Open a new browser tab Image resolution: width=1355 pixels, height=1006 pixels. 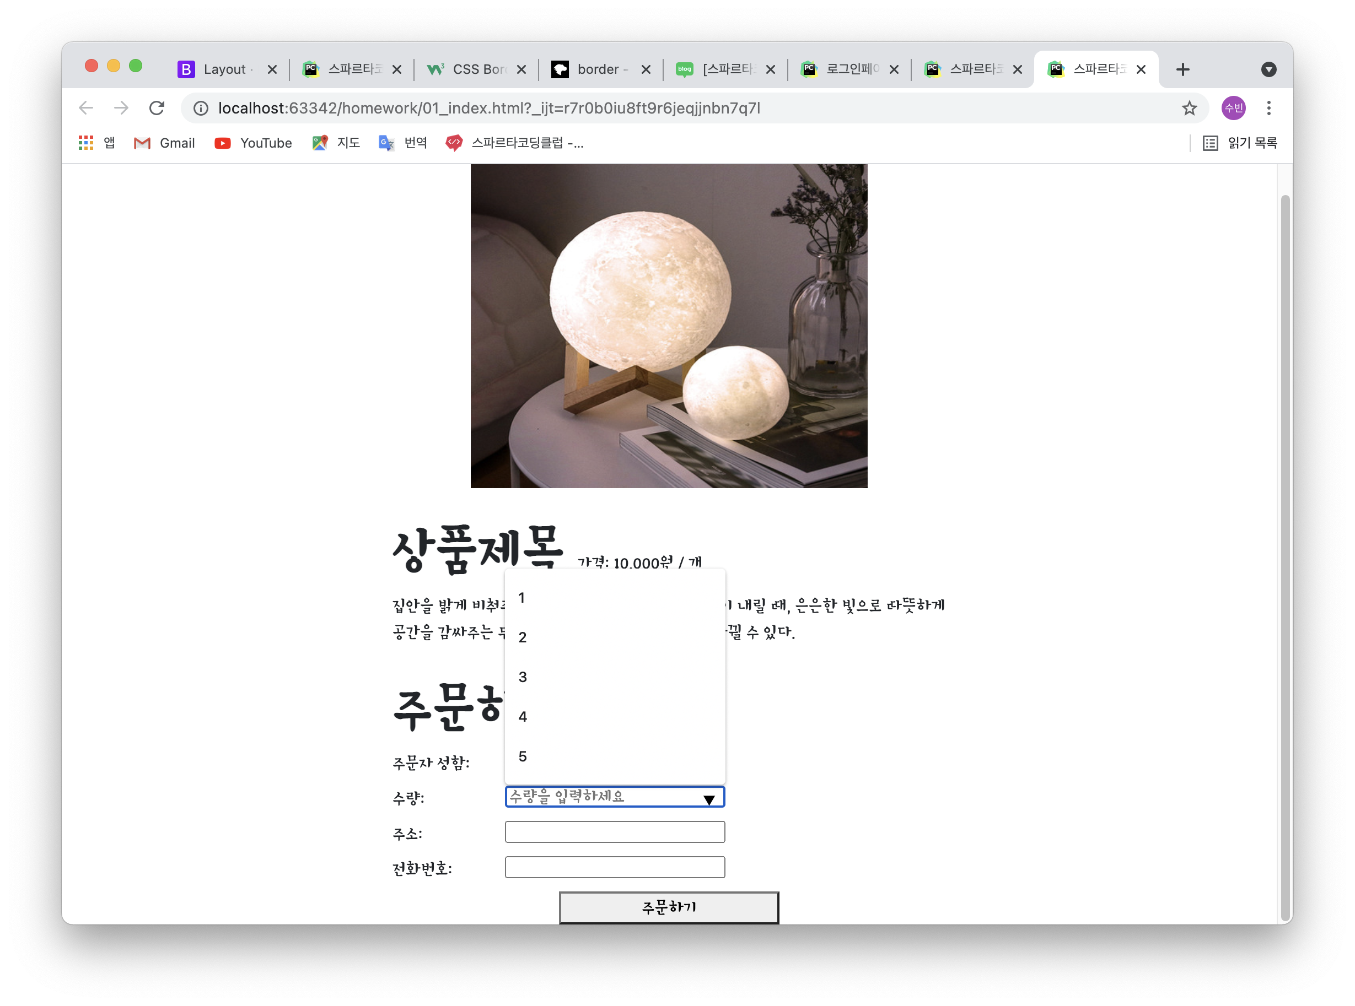[1182, 69]
